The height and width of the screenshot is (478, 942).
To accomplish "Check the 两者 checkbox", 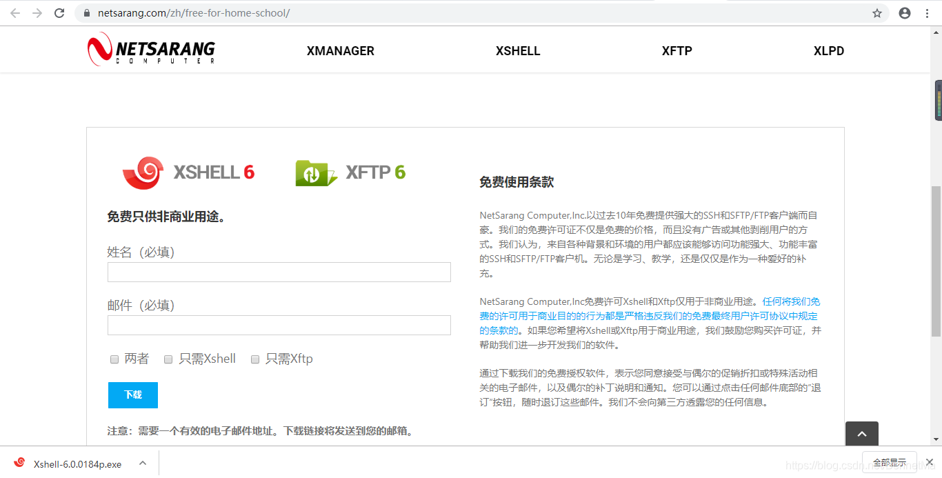I will [114, 359].
